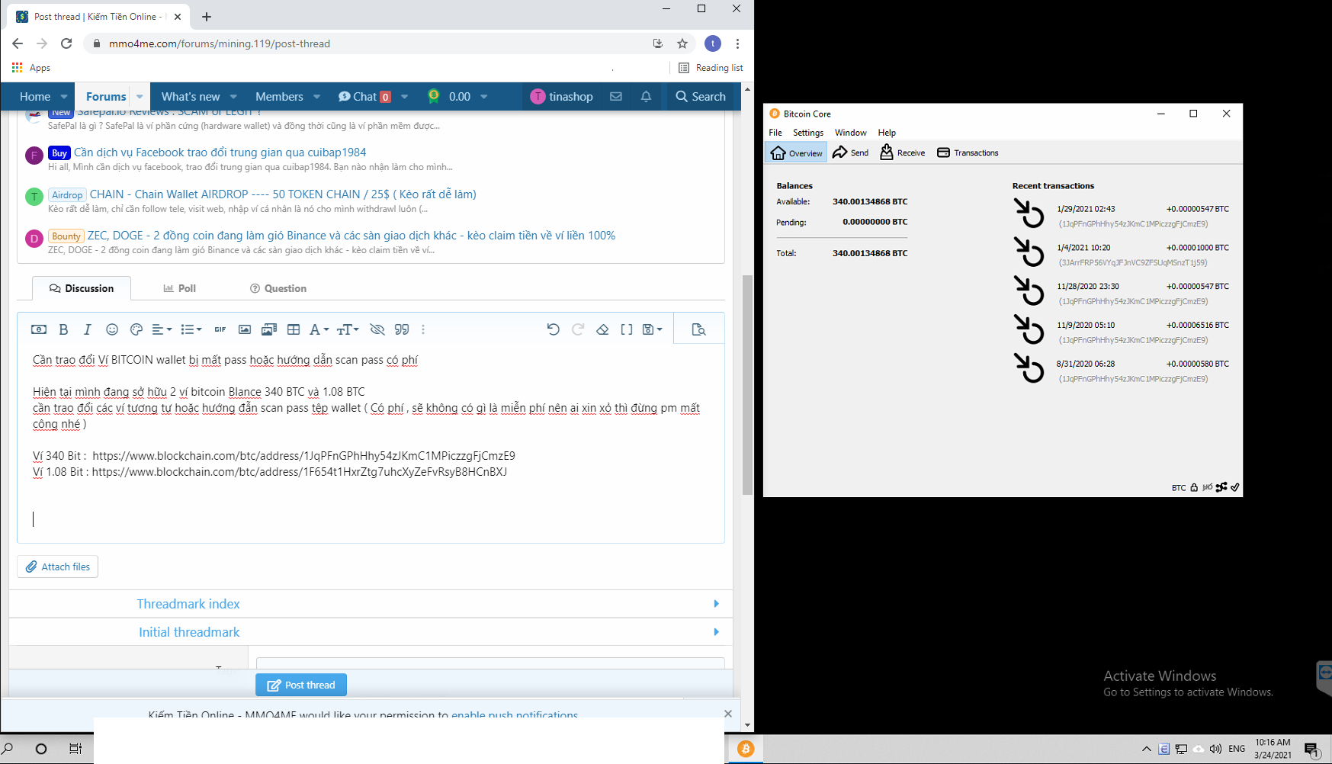Screen dimensions: 1332x764
Task: Undo the last edit in the editor
Action: tap(554, 329)
